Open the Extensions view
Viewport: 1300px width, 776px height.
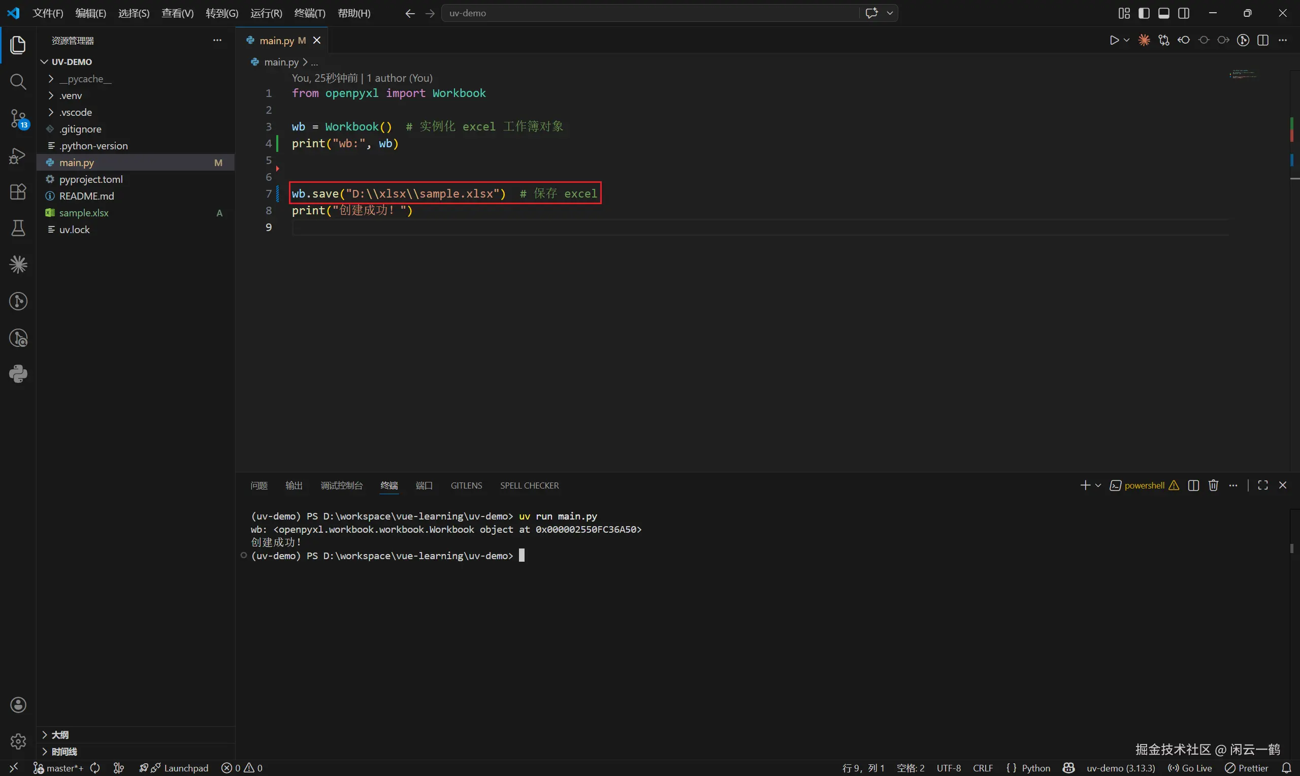pyautogui.click(x=18, y=192)
